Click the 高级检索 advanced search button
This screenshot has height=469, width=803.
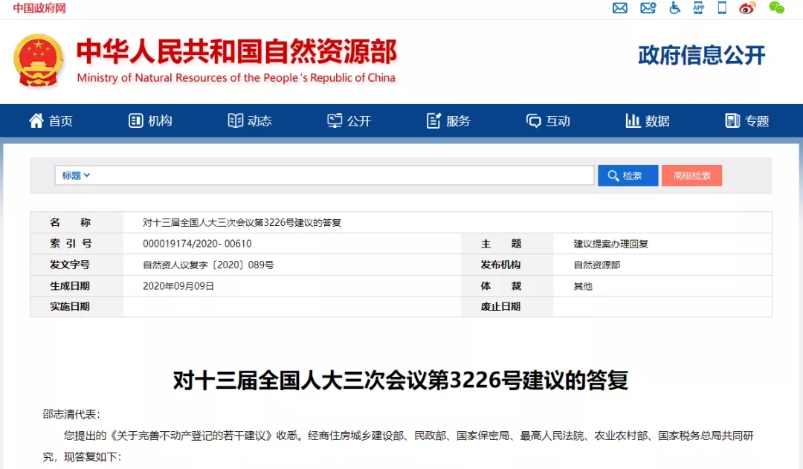(x=692, y=175)
